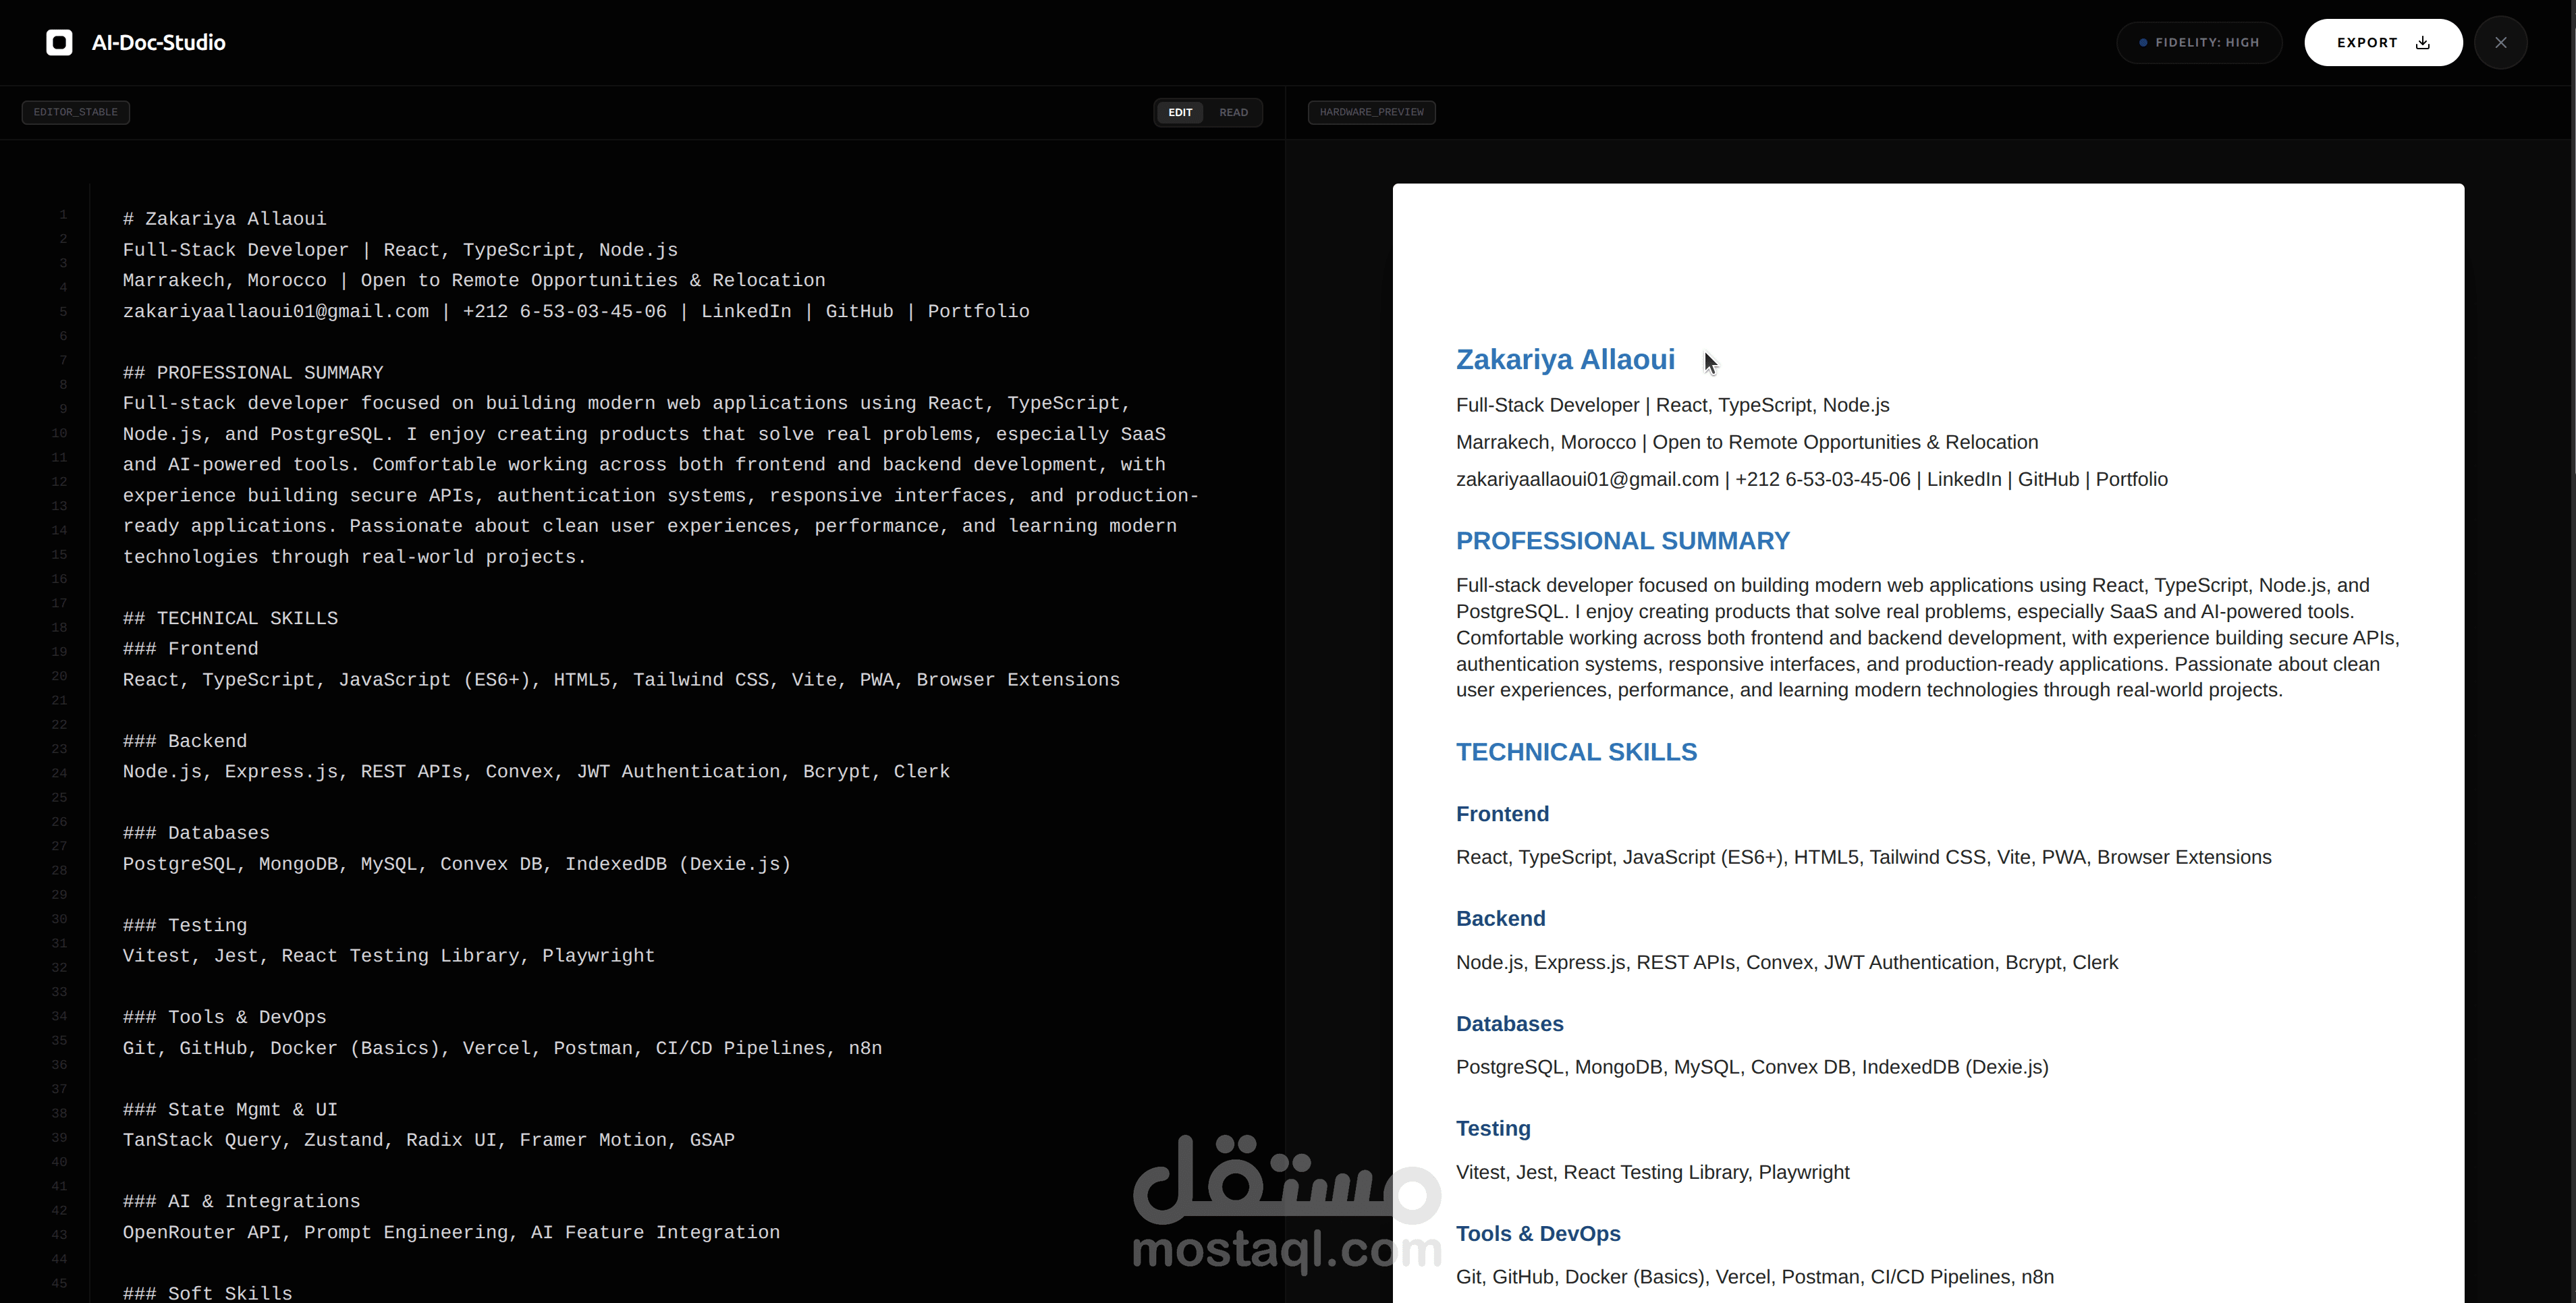Click the AI-Doc-Studio logo icon
Screen dimensions: 2576x1303
[59, 42]
